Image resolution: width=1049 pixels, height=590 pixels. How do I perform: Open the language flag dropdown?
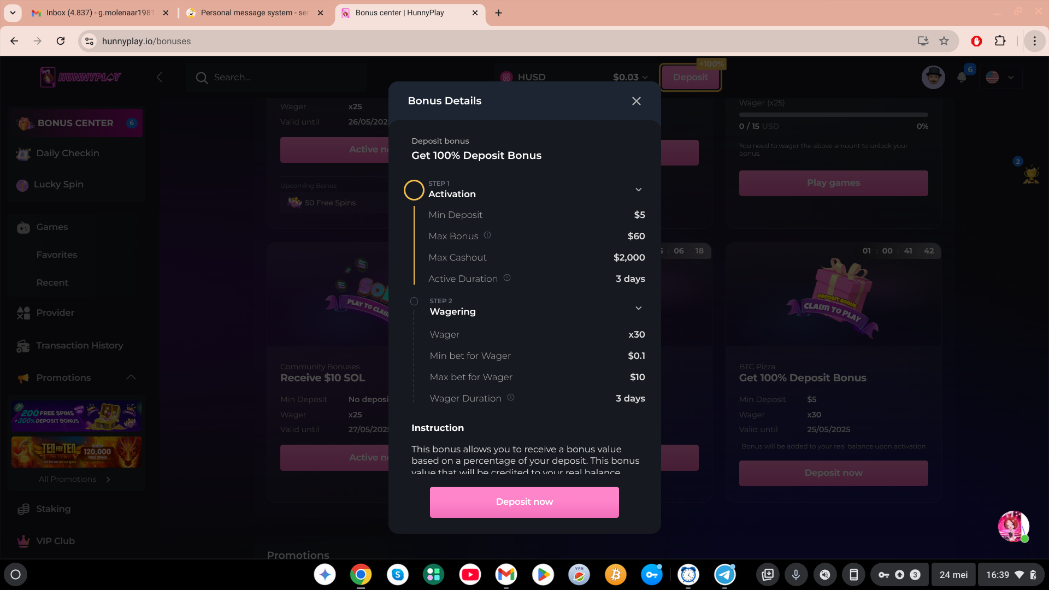coord(1000,78)
